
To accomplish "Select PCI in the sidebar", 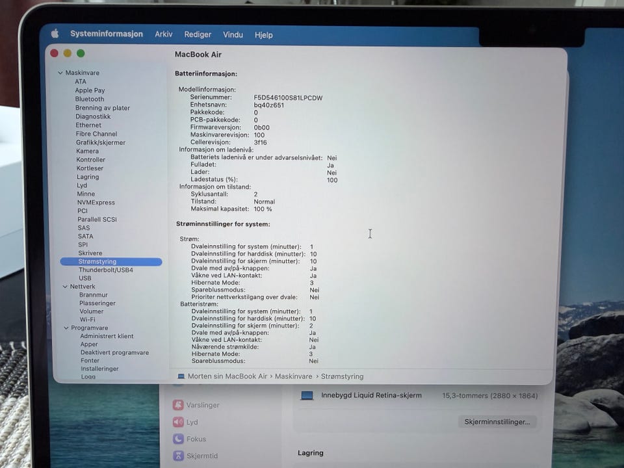I will coord(83,211).
